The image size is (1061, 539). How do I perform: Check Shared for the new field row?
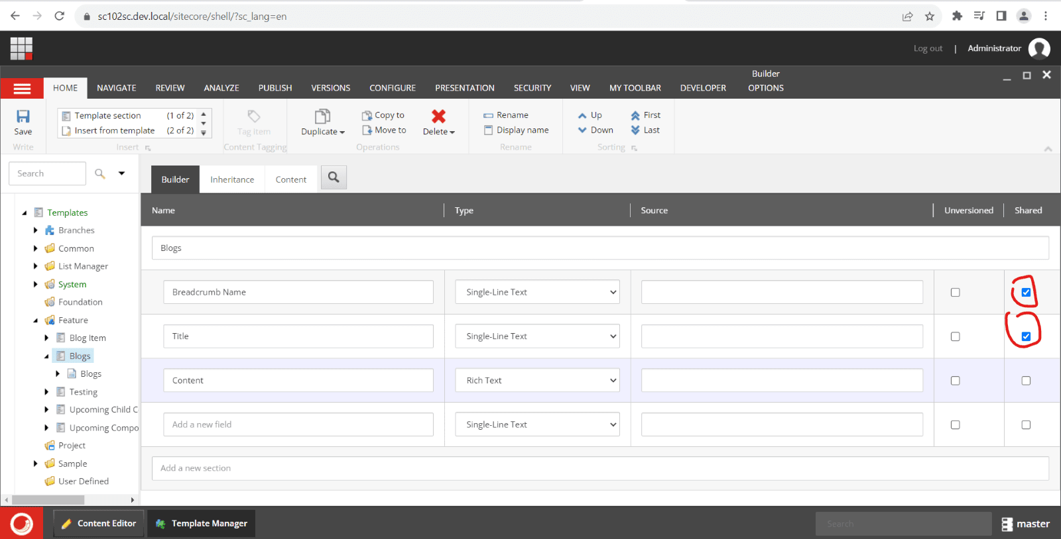(x=1026, y=424)
